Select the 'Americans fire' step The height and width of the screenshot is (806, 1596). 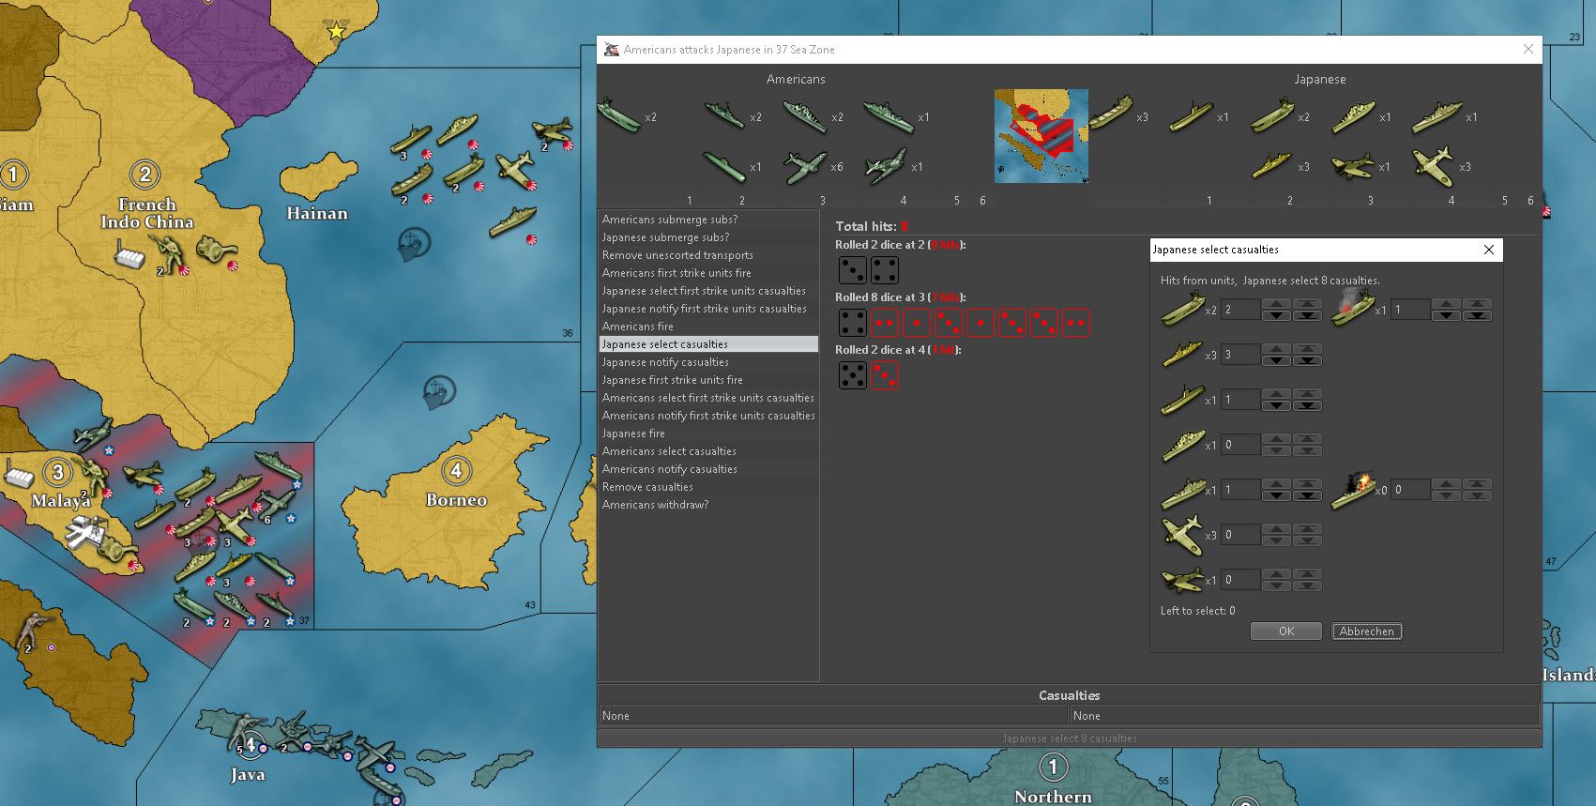[x=708, y=327]
